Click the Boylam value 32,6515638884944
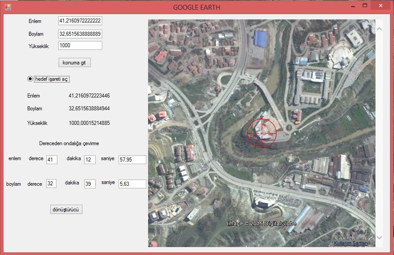Image resolution: width=394 pixels, height=255 pixels. tap(89, 109)
